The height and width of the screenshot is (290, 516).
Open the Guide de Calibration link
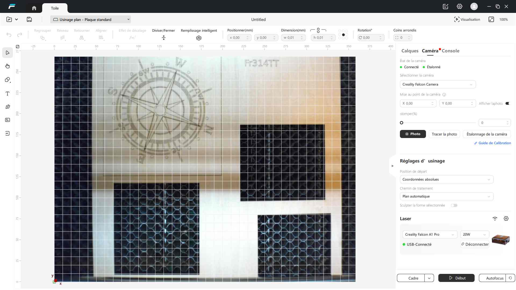(x=493, y=143)
